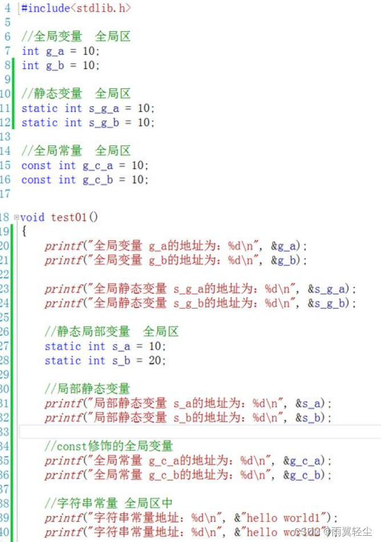
Task: Click the argument "&s_g_a" in printf
Action: [x=326, y=289]
